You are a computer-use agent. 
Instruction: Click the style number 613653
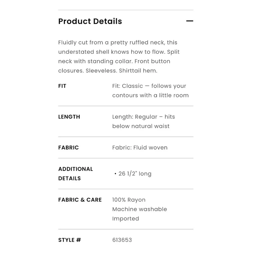coord(122,240)
